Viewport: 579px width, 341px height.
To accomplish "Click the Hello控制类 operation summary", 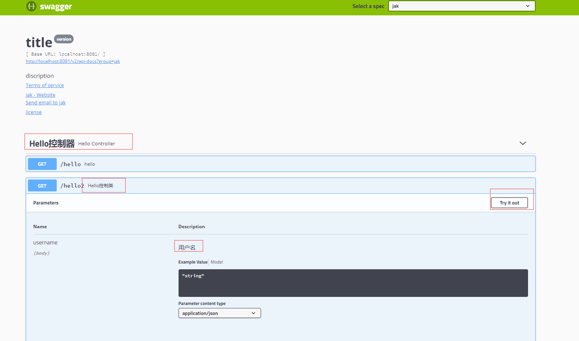I will pyautogui.click(x=100, y=186).
